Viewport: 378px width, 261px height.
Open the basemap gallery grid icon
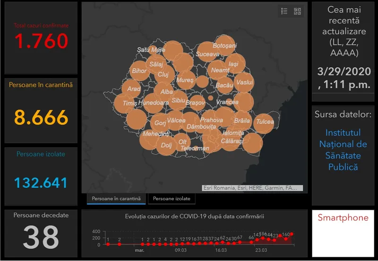click(x=298, y=11)
